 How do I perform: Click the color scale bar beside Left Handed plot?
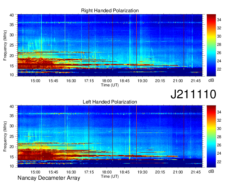(211, 136)
